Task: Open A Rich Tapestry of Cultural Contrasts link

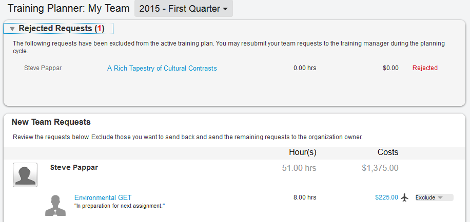Action: [x=162, y=68]
